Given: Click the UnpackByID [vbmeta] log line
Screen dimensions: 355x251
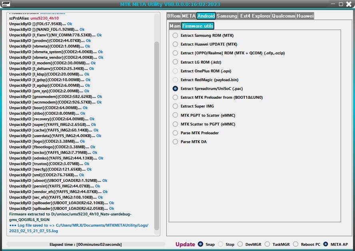Looking at the screenshot, I should (50, 46).
